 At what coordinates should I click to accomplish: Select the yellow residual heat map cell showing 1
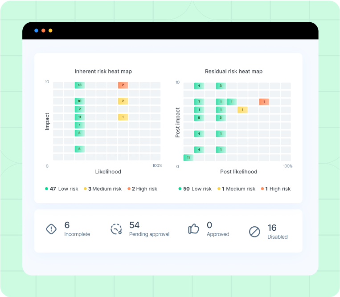pyautogui.click(x=242, y=110)
